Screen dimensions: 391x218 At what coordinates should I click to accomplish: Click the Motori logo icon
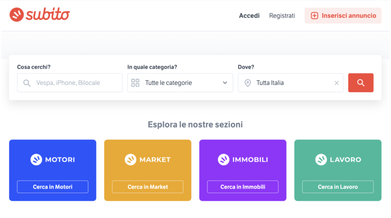pyautogui.click(x=36, y=159)
